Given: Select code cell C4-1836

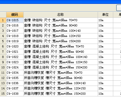Looking at the screenshot, I should (x=15, y=83).
